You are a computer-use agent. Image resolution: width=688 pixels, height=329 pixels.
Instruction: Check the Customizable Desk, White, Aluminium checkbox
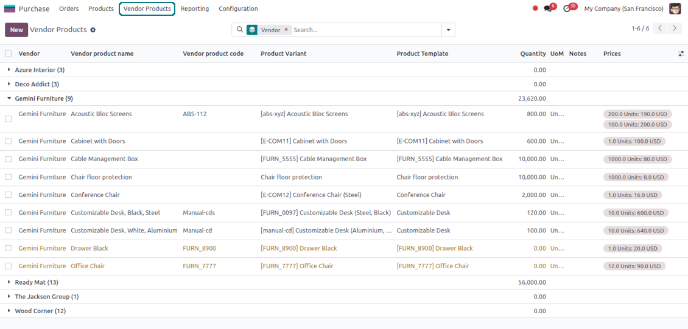point(9,230)
